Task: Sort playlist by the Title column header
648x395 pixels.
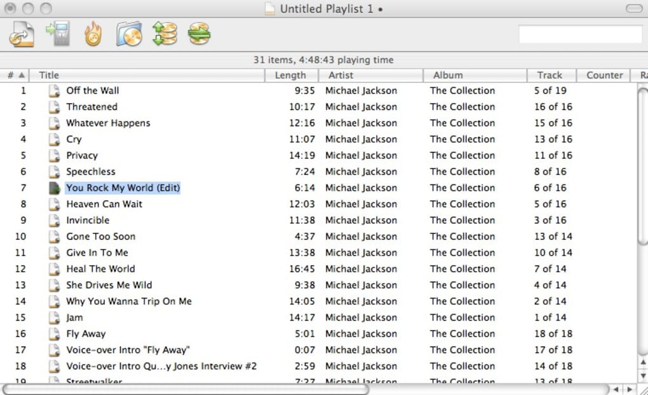Action: 147,75
